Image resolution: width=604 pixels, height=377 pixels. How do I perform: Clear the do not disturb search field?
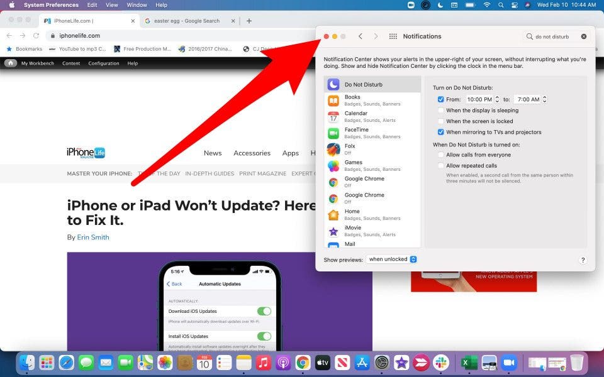pyautogui.click(x=584, y=36)
